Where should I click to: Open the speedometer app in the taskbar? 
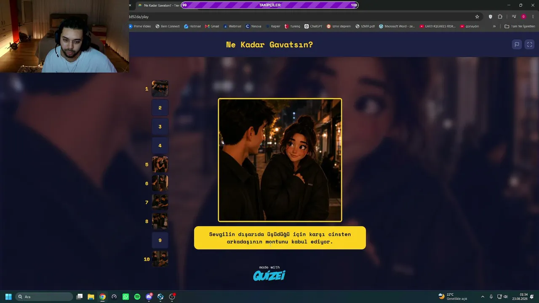114,297
